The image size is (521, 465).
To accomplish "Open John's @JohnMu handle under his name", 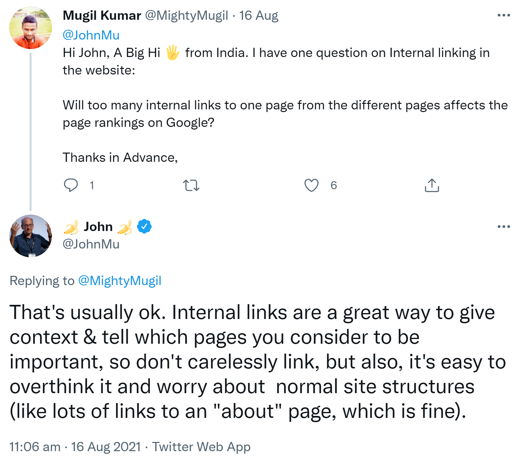I will [x=91, y=244].
